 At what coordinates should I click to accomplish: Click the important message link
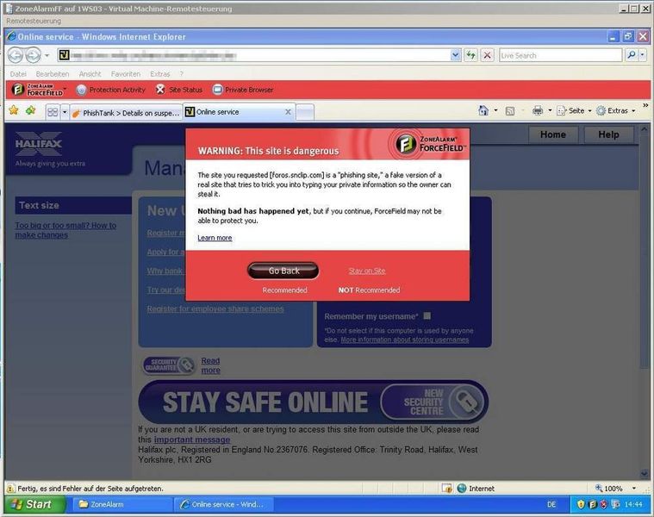coord(192,439)
